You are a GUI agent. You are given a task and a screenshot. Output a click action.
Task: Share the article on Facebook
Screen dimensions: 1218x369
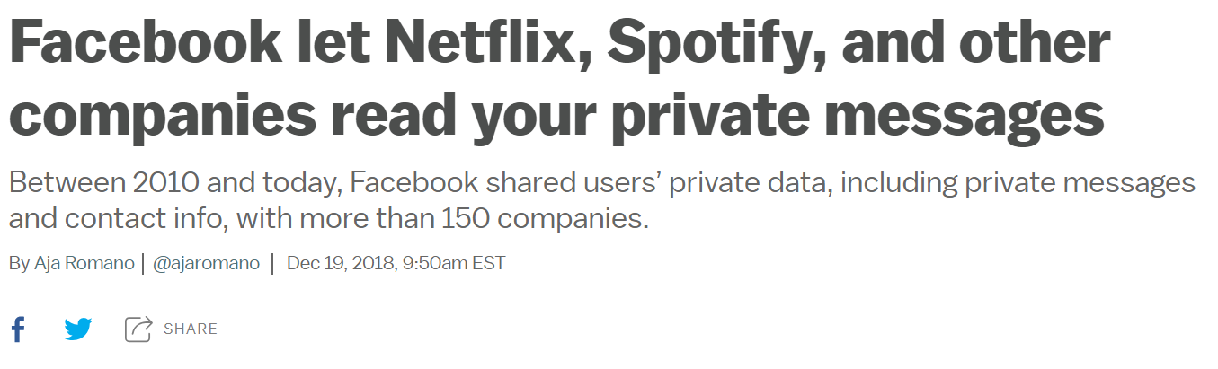click(17, 329)
